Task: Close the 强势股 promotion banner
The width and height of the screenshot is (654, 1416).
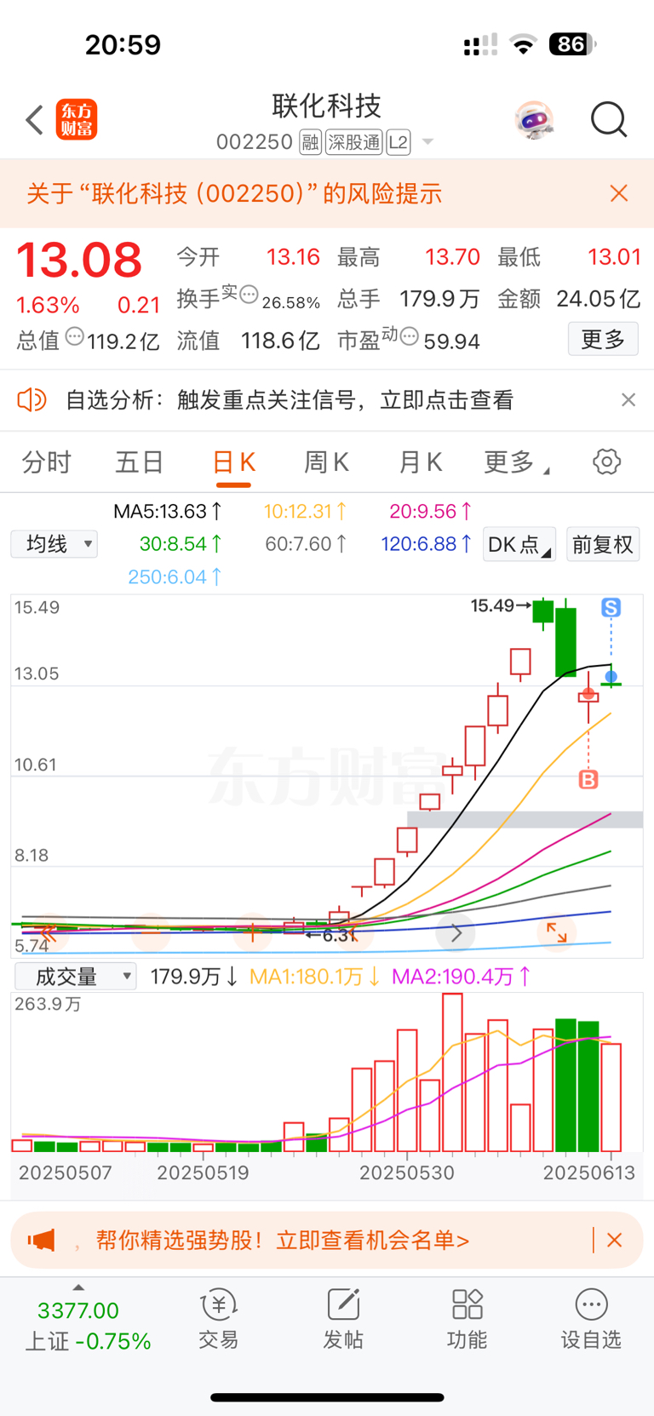Action: click(614, 1241)
